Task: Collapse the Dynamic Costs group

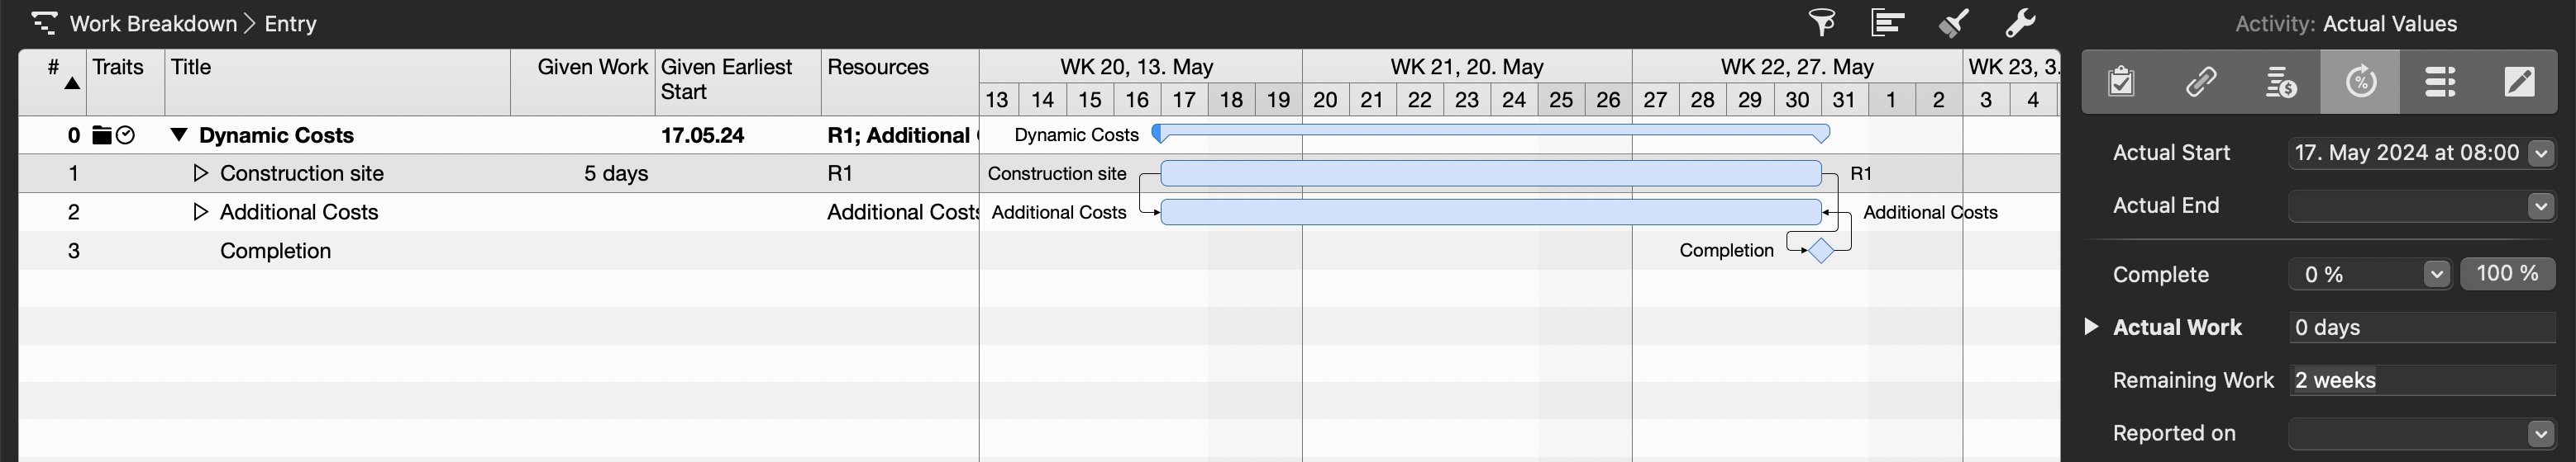Action: 179,134
